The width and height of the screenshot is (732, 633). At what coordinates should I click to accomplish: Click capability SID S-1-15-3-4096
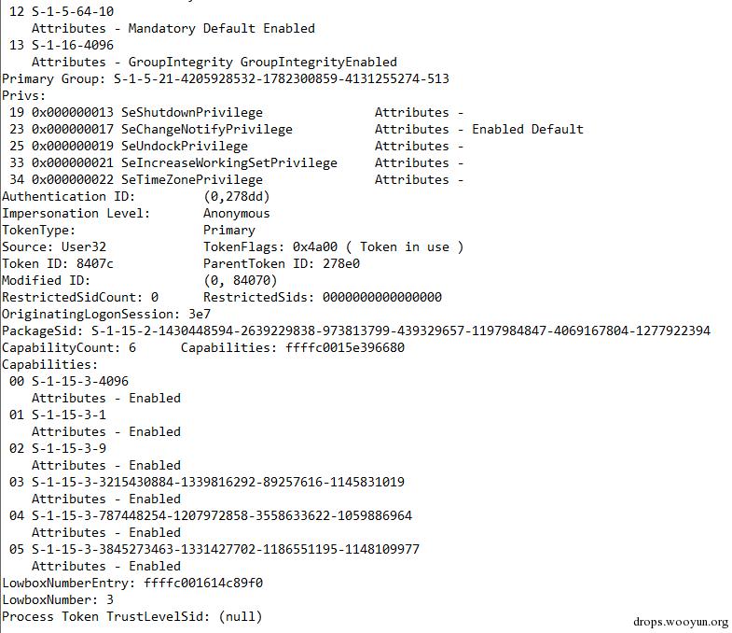(x=80, y=381)
